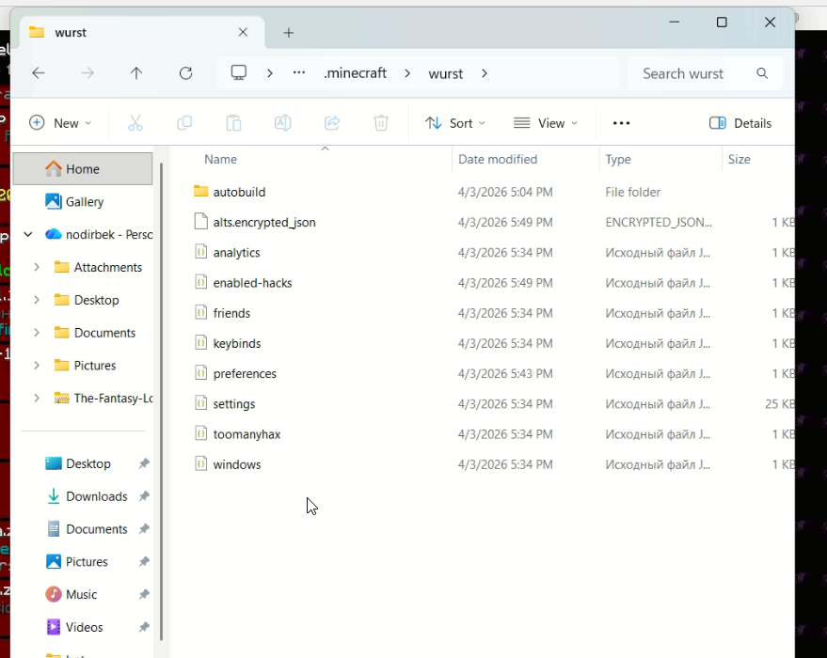Screen dimensions: 827x658
Task: Select the keybinds file
Action: pos(237,343)
